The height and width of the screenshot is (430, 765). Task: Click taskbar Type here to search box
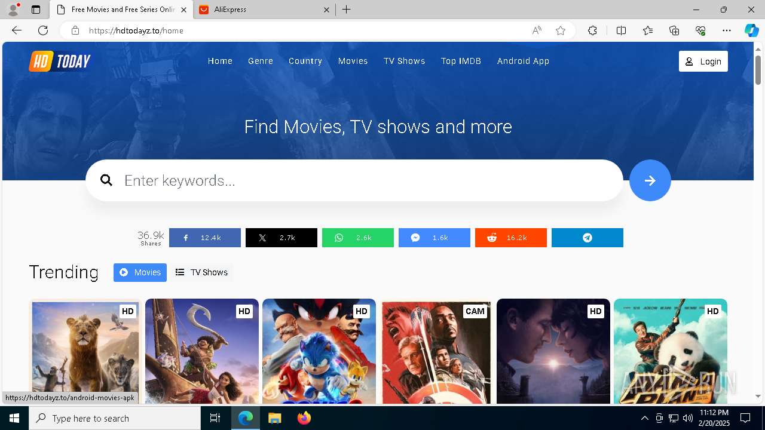point(115,418)
